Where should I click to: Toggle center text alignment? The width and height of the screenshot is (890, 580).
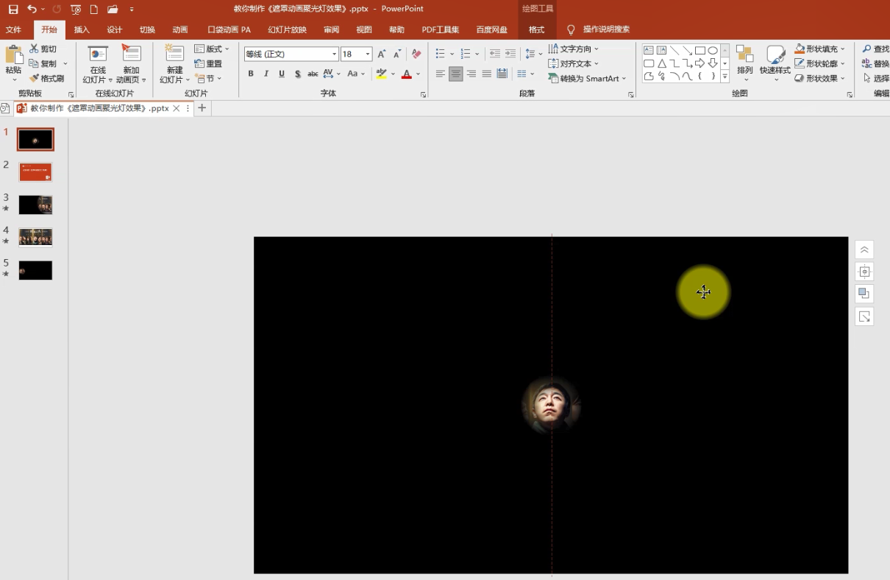coord(455,74)
